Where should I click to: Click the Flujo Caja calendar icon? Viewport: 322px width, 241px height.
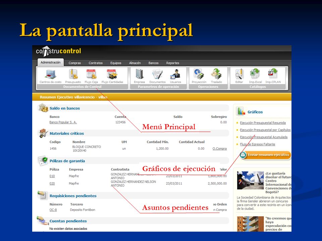91,74
